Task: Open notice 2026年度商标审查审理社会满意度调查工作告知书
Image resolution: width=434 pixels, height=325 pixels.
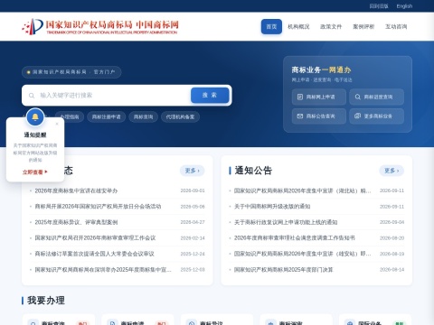Action: tap(295, 238)
